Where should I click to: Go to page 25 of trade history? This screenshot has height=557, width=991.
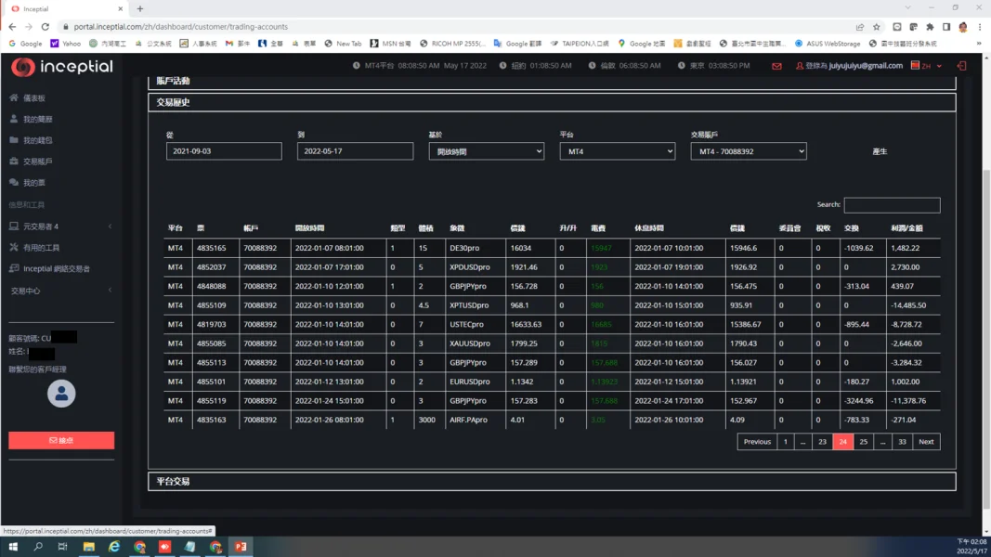tap(863, 442)
